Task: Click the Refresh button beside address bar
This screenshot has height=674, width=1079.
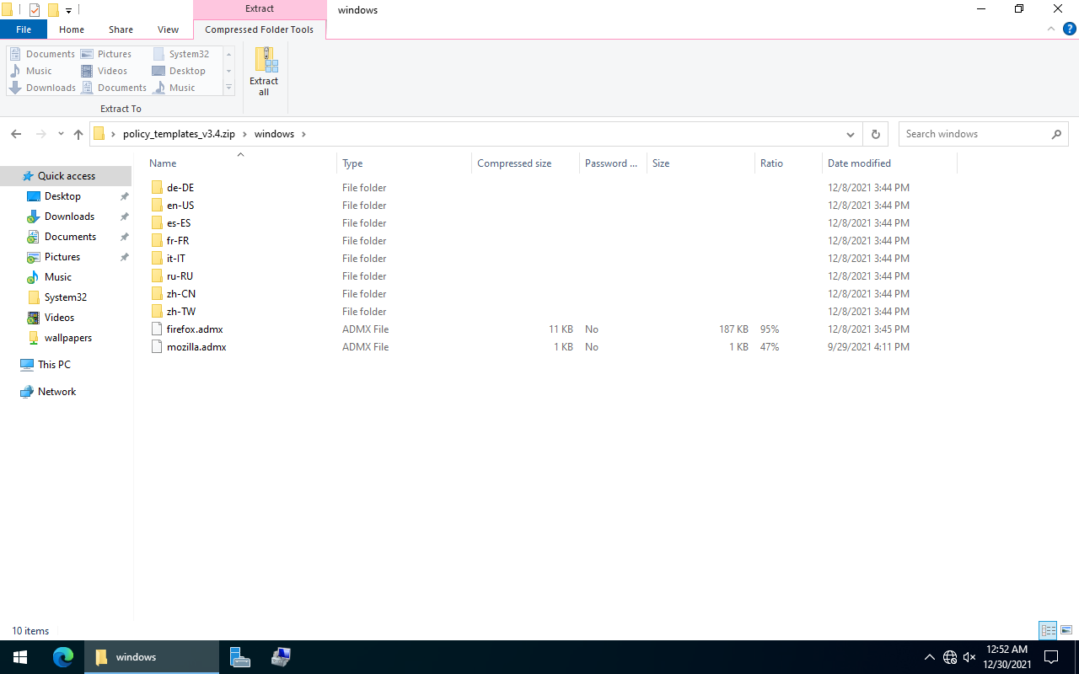Action: 875,134
